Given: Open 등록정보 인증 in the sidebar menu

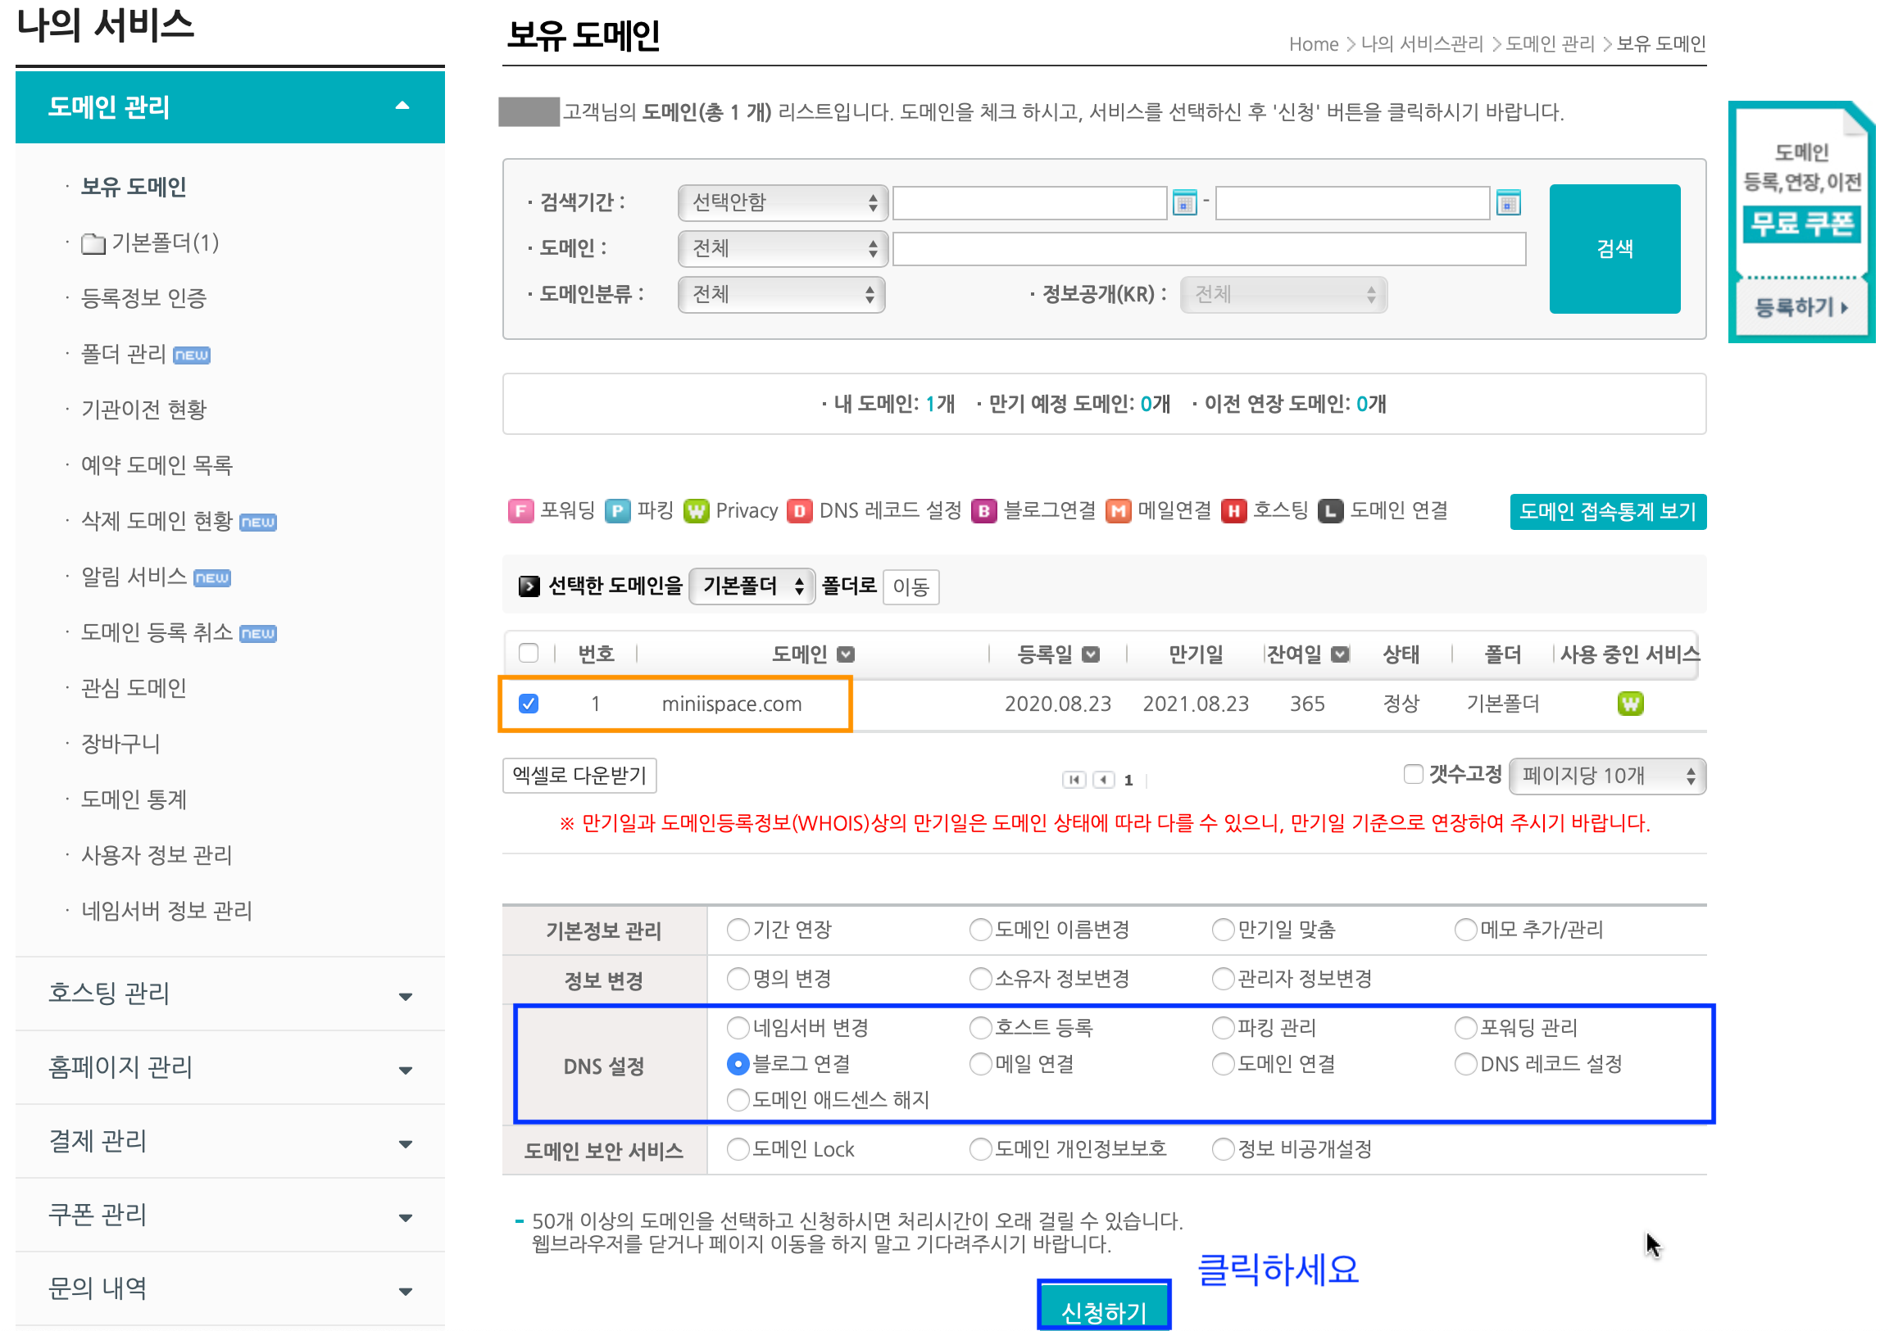Looking at the screenshot, I should coord(144,299).
